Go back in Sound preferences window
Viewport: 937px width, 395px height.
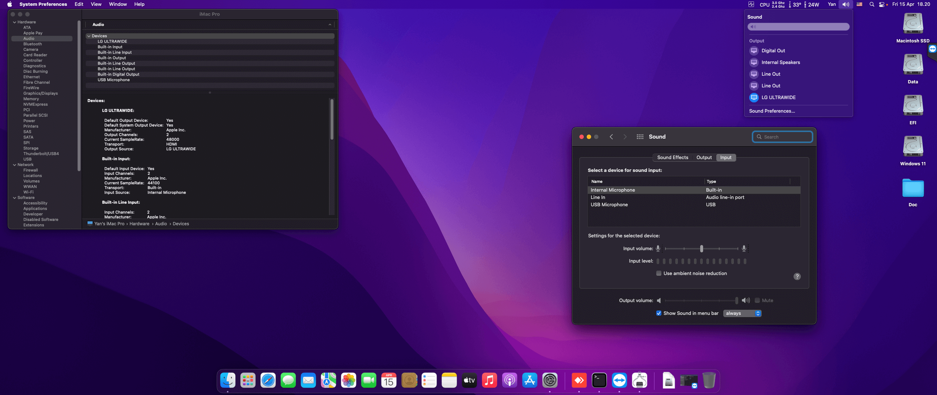[611, 137]
